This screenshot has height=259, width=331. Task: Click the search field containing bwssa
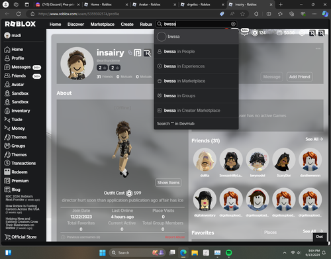[197, 24]
